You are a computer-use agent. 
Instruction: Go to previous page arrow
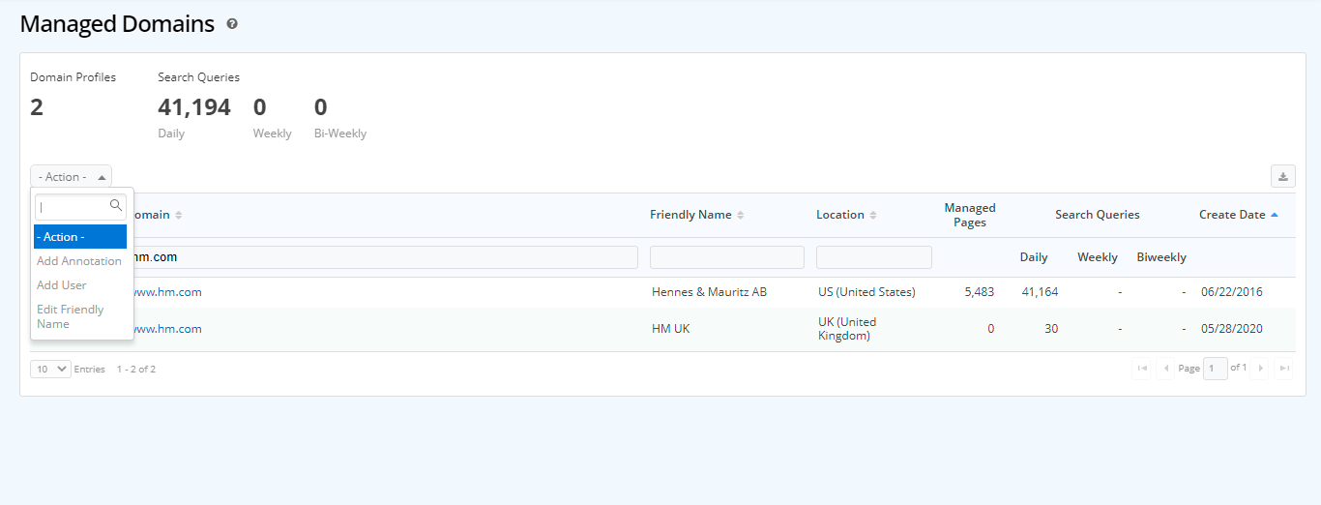click(x=1166, y=369)
